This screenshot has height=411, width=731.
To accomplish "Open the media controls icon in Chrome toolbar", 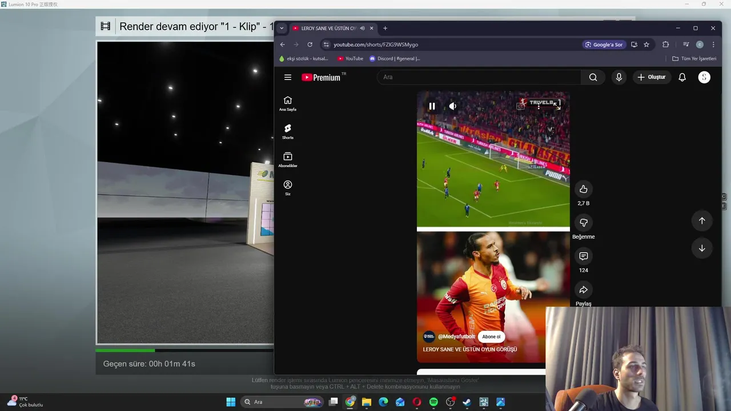I will [686, 45].
